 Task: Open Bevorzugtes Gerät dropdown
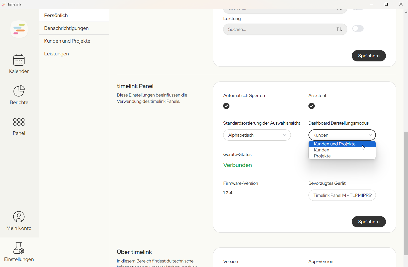tap(342, 195)
